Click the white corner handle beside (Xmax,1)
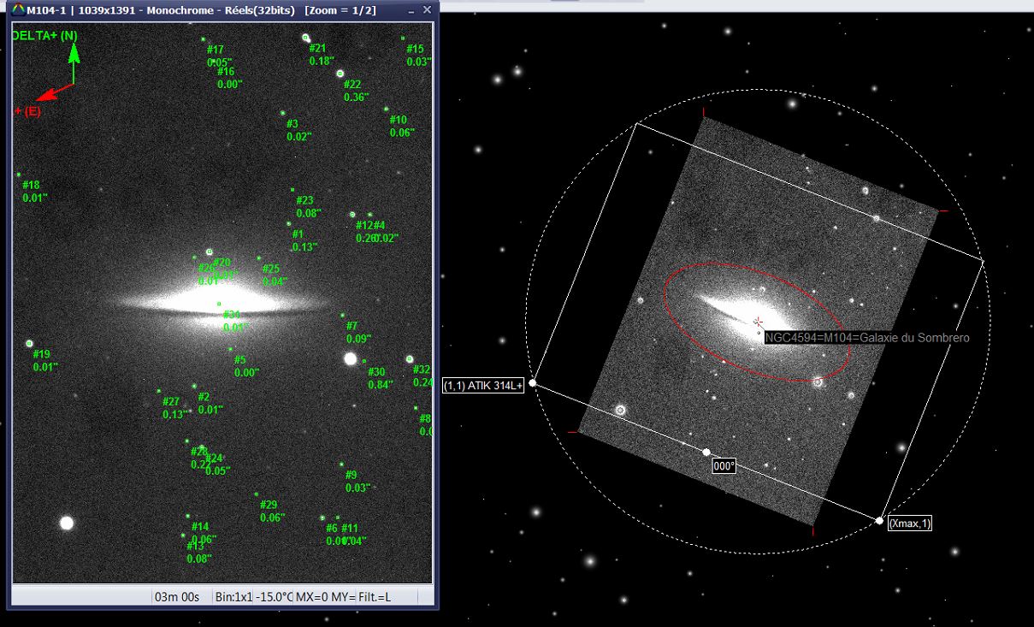This screenshot has height=627, width=1034. [879, 520]
